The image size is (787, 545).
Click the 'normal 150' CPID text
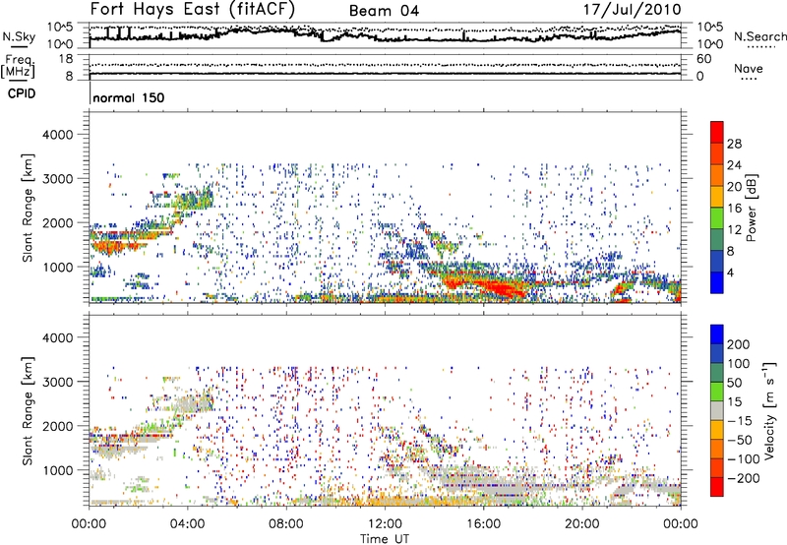(129, 97)
